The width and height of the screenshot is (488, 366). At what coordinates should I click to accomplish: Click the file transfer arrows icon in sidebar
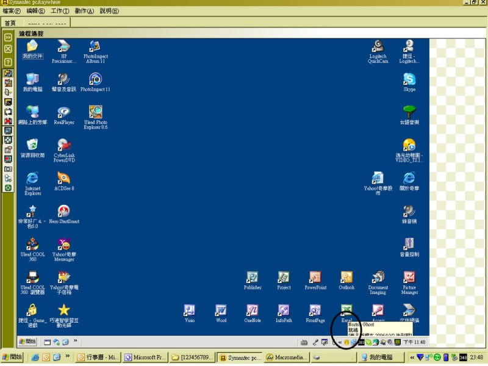(8, 73)
